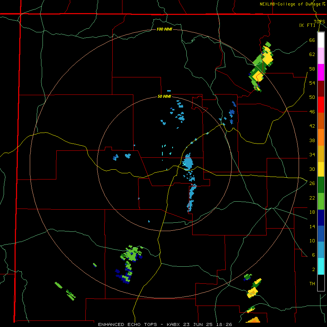The height and width of the screenshot is (327, 327).
Task: Click the 14 value on the scale
Action: tap(312, 226)
